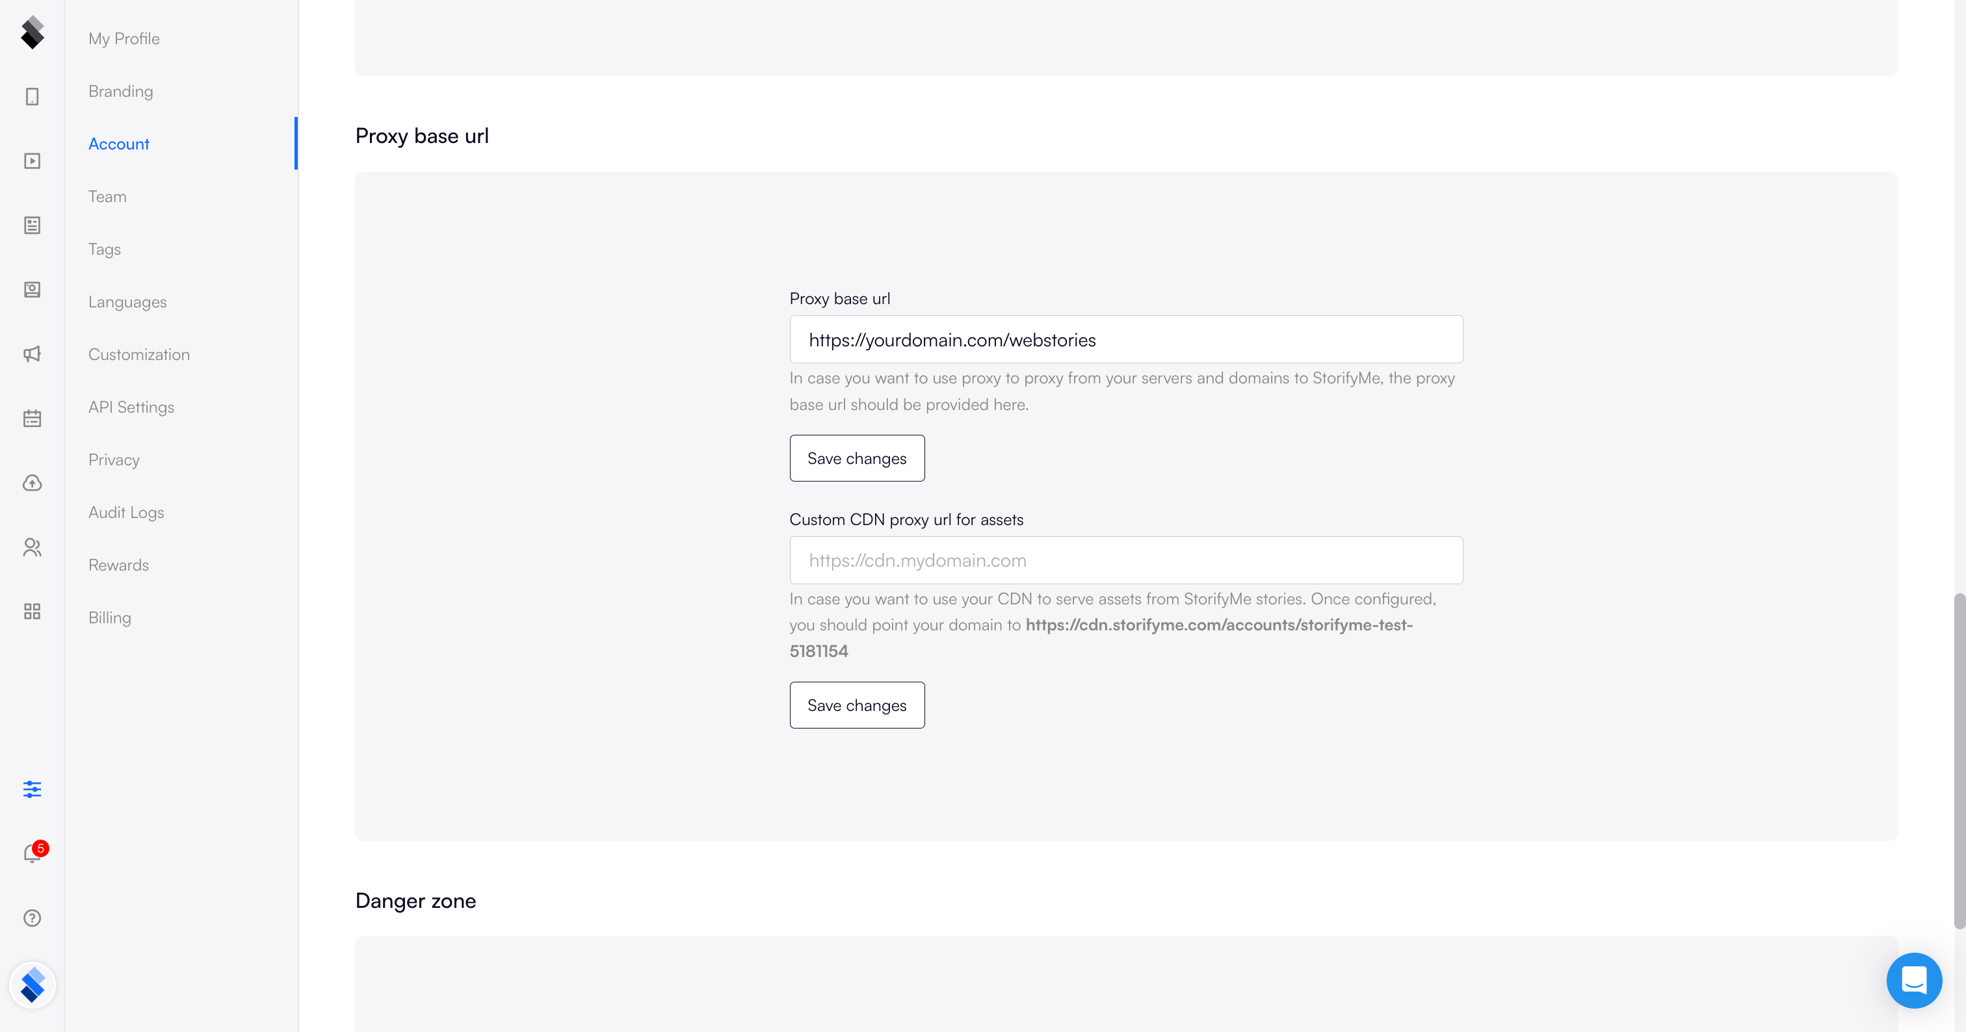
Task: Save changes for Proxy base url
Action: coord(856,458)
